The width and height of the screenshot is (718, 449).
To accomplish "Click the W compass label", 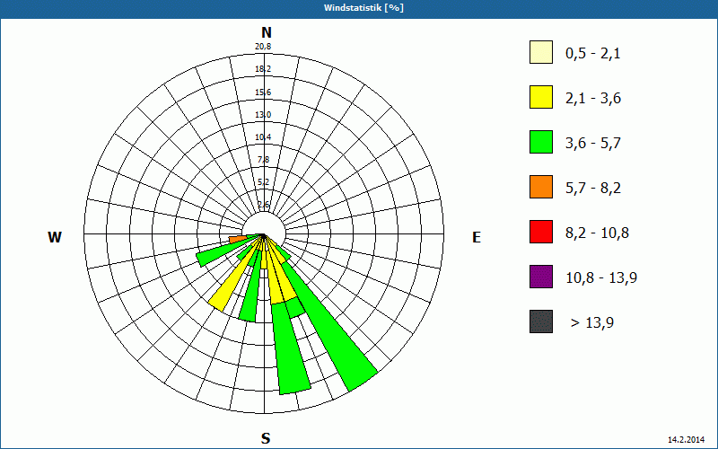I will [x=55, y=237].
